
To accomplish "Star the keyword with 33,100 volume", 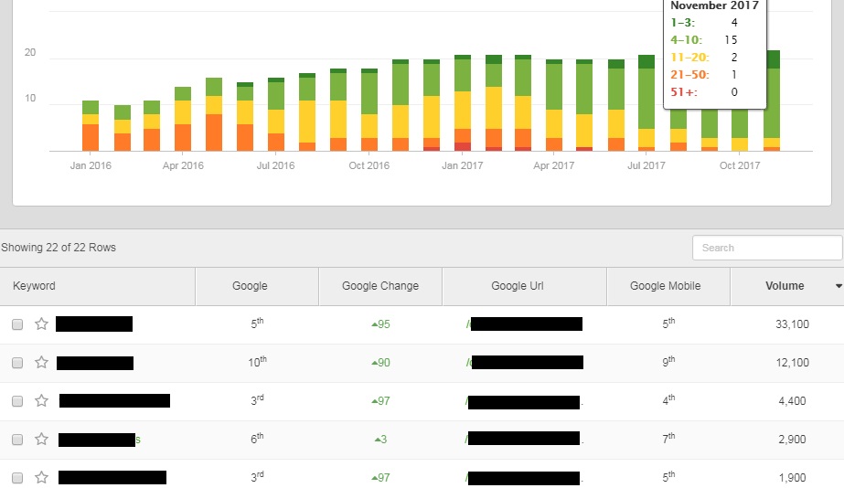I will [x=41, y=324].
